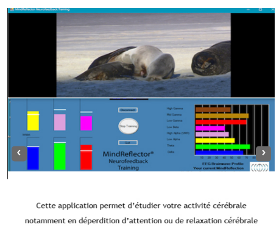276x230 pixels.
Task: Click the blue threshold bar meter
Action: [x=33, y=159]
